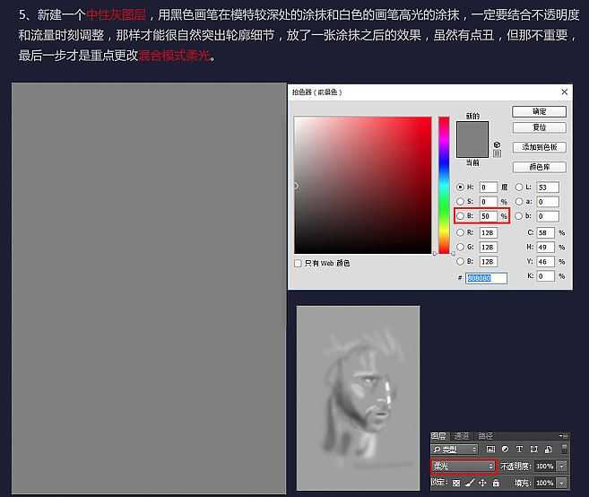Select the type layer filter icon
This screenshot has width=589, height=497.
(x=519, y=449)
